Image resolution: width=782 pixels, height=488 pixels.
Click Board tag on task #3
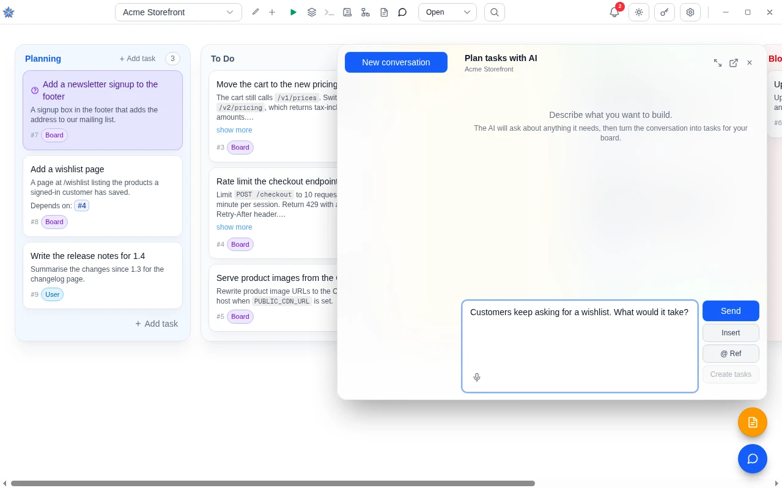tap(240, 147)
